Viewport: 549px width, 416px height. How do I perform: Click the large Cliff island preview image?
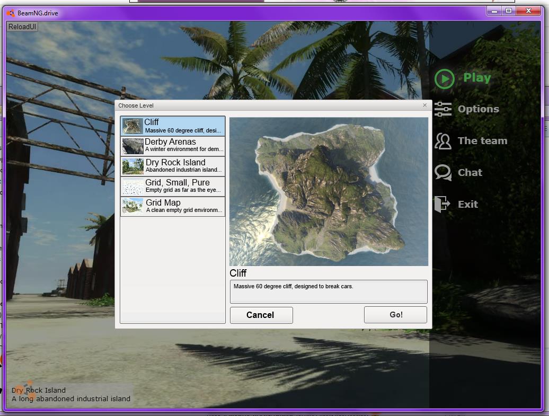329,191
